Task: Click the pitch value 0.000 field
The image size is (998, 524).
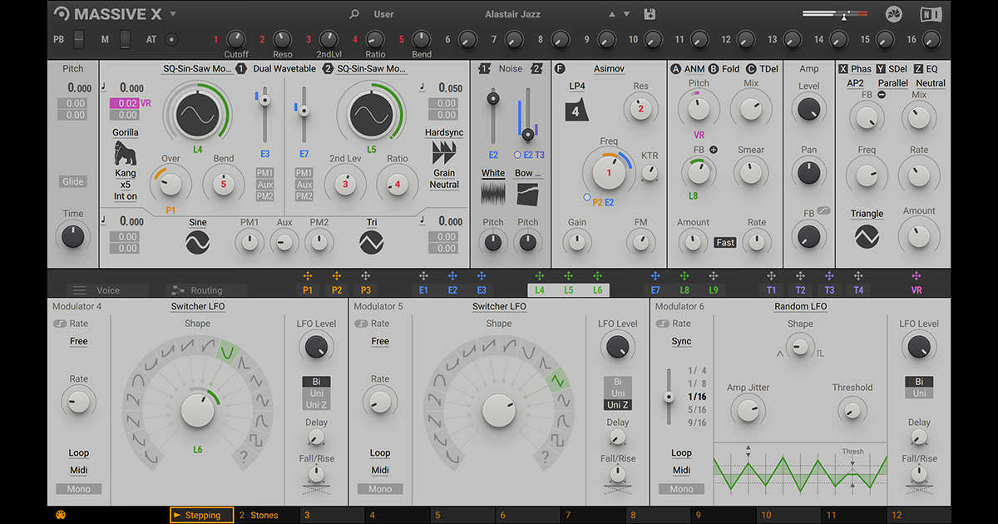Action: click(79, 88)
